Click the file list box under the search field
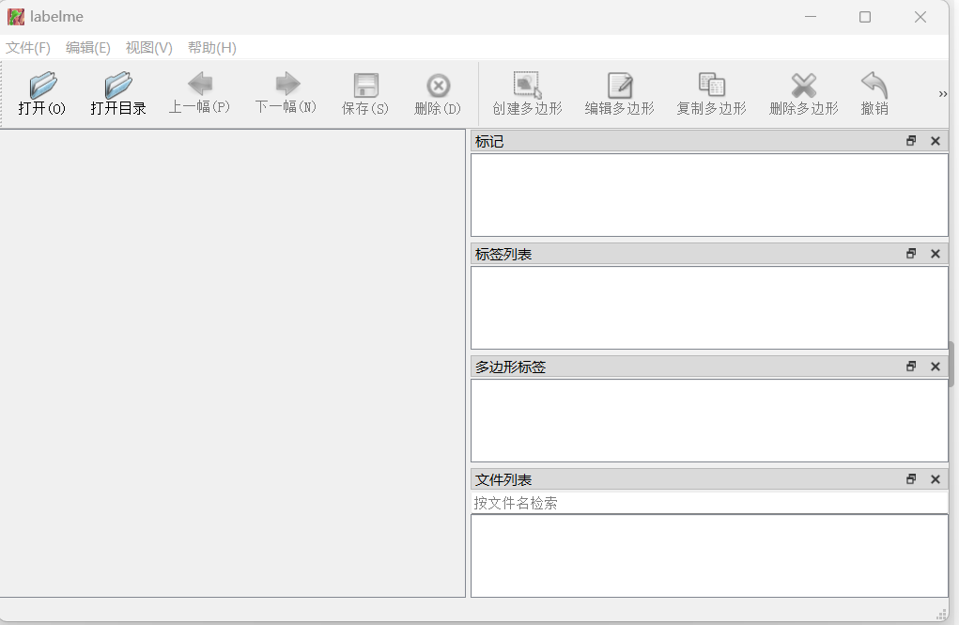 pos(709,555)
